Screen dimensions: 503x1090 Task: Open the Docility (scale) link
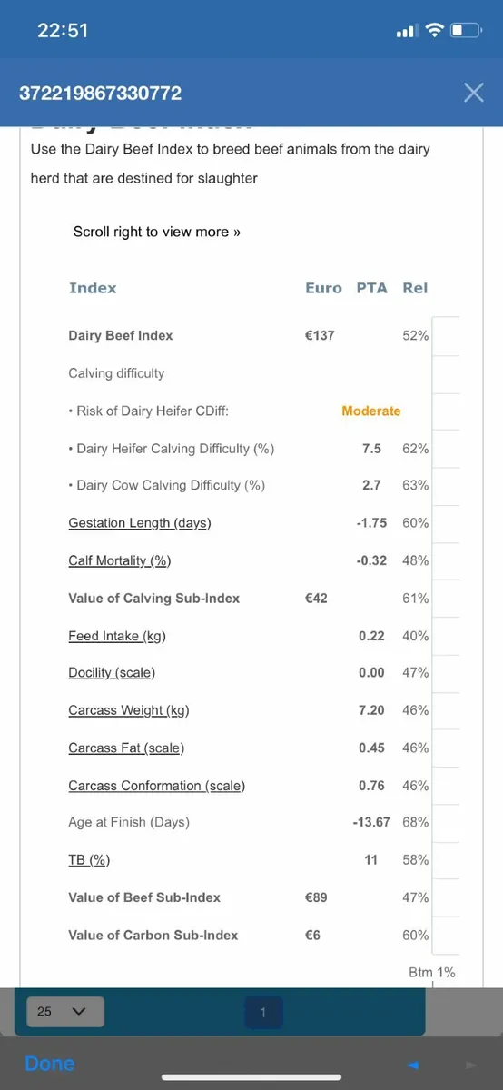coord(112,673)
